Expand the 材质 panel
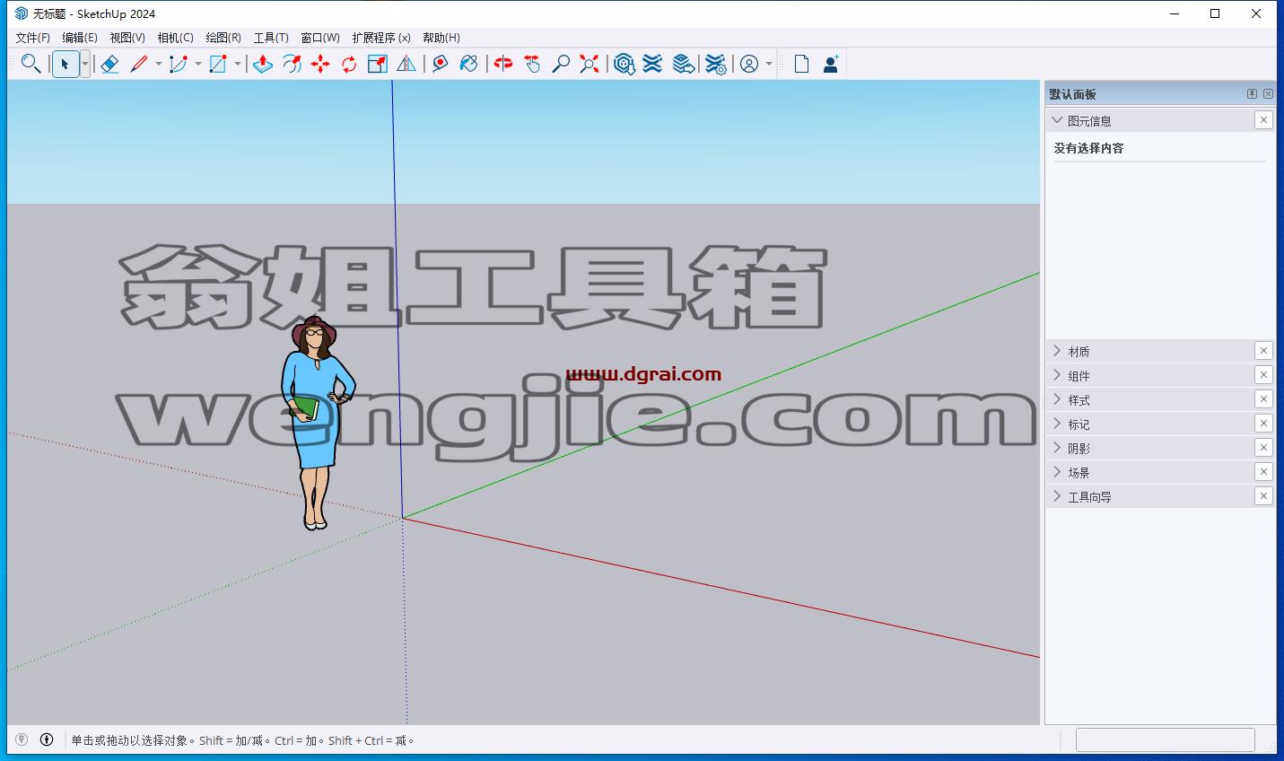Image resolution: width=1284 pixels, height=761 pixels. coord(1057,351)
